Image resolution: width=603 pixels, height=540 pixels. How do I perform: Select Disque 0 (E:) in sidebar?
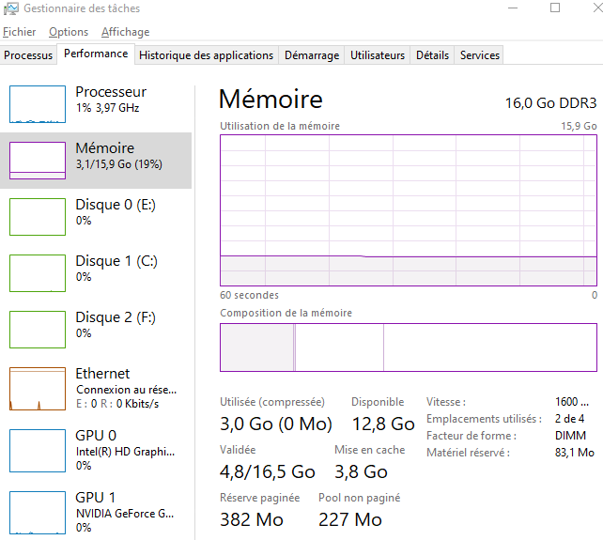tap(96, 217)
